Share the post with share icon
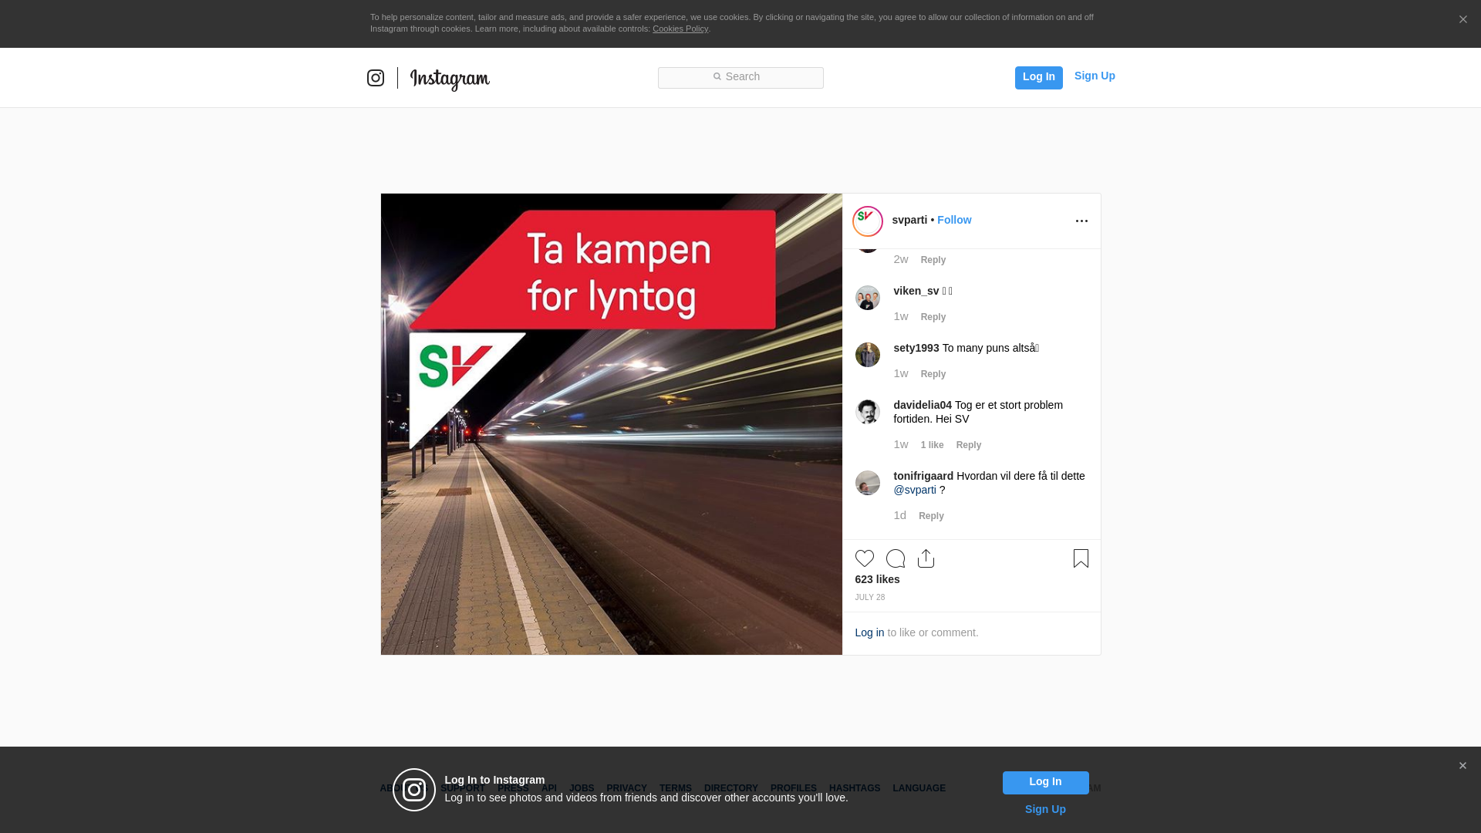 (926, 558)
